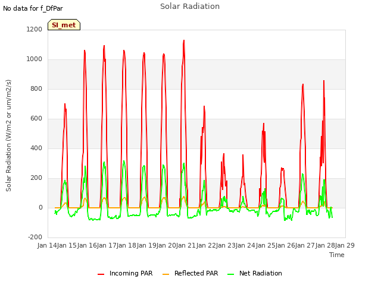
Task: Click the 1000 y-axis tick label
Action: 35,59
